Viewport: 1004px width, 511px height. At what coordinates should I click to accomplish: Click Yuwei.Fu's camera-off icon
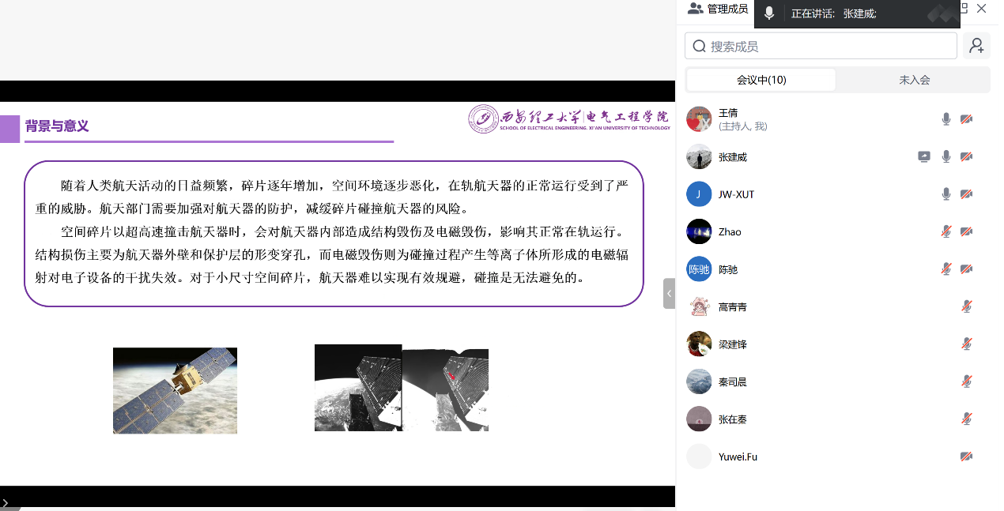coord(966,457)
